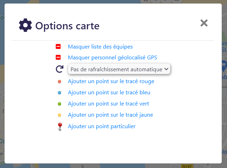Click the D137 road label on map
This screenshot has height=168, width=227.
pos(187,166)
